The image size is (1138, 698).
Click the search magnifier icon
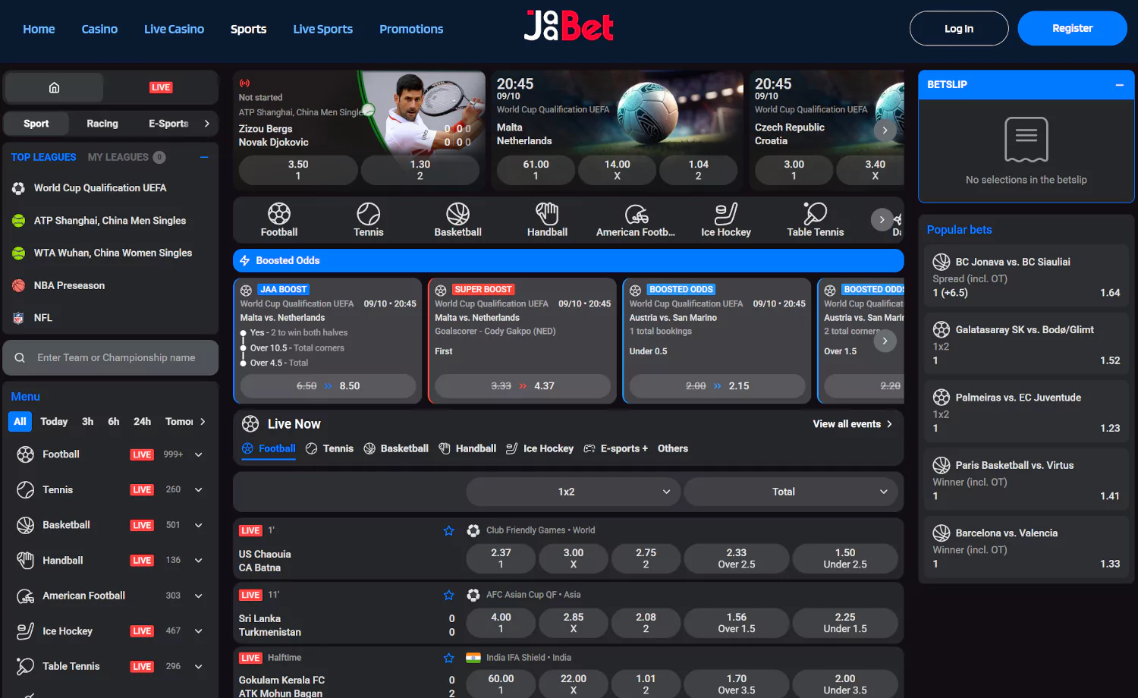pos(20,357)
